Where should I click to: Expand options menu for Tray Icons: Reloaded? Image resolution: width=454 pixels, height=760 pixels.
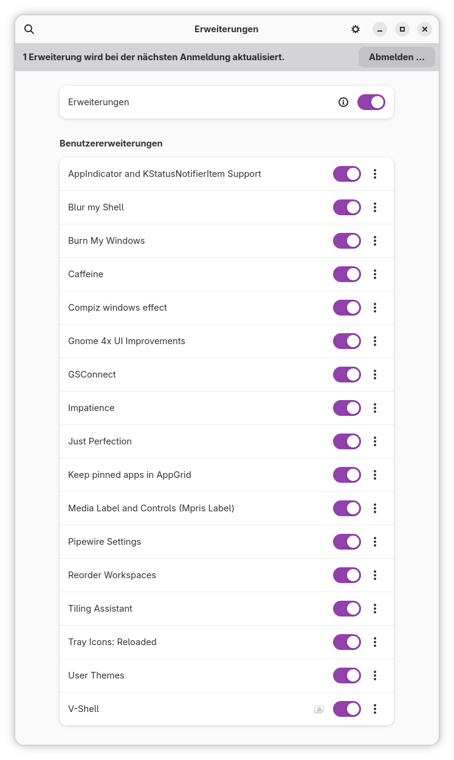[x=375, y=642]
